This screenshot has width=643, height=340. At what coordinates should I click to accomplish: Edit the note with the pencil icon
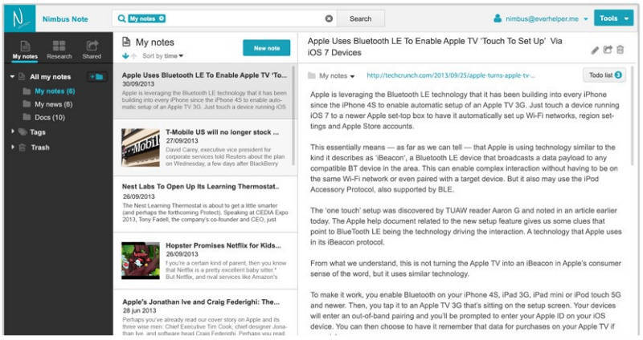click(595, 51)
